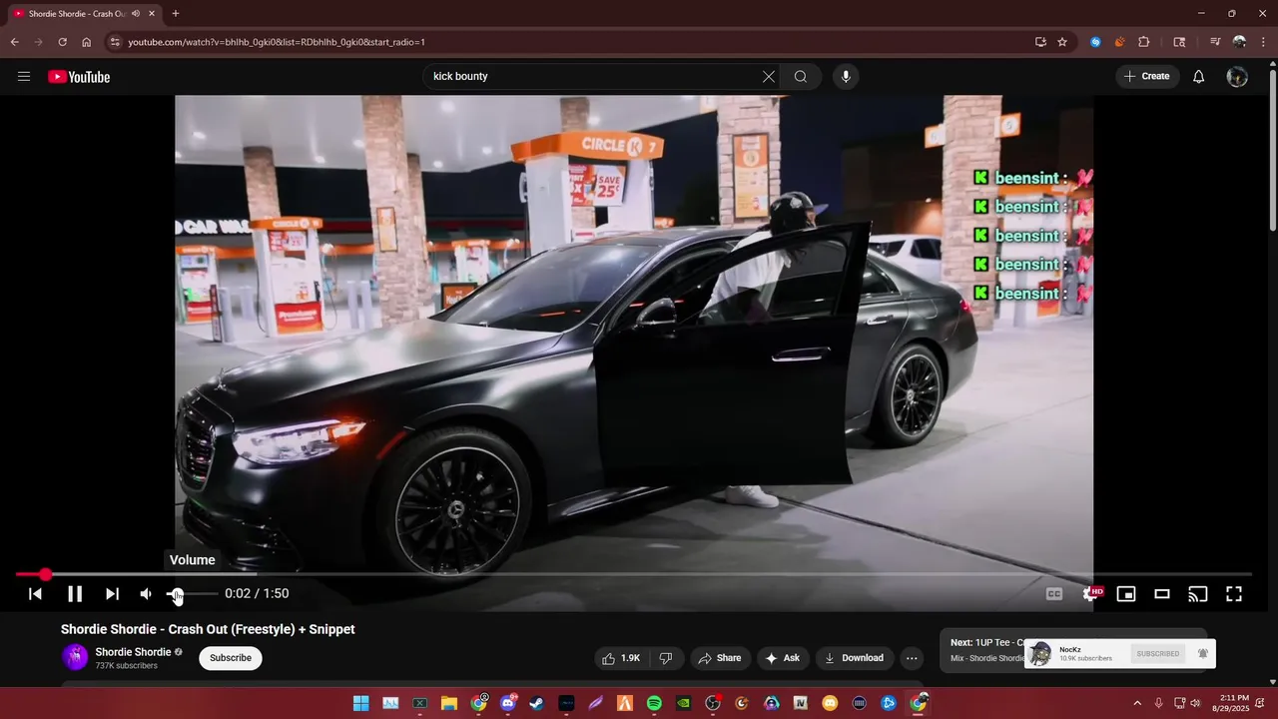Open a new browser tab

pos(176,14)
